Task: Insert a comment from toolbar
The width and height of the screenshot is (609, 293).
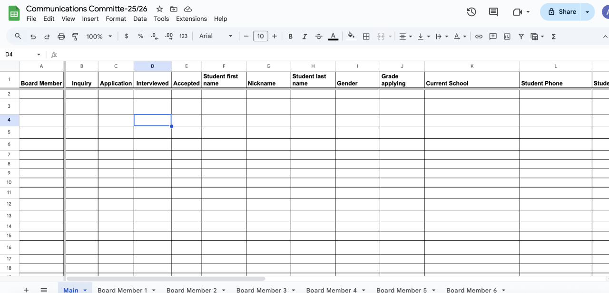Action: (x=493, y=36)
